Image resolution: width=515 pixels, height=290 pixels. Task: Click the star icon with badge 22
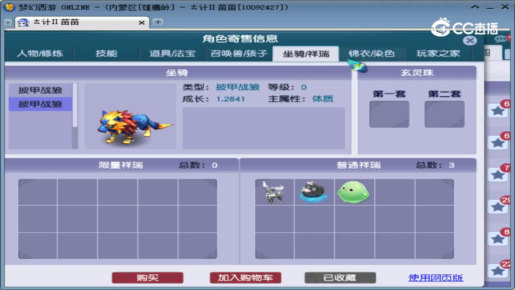(x=498, y=271)
